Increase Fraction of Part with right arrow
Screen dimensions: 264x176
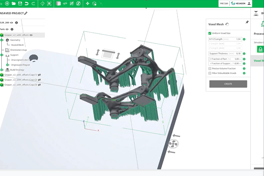240,59
